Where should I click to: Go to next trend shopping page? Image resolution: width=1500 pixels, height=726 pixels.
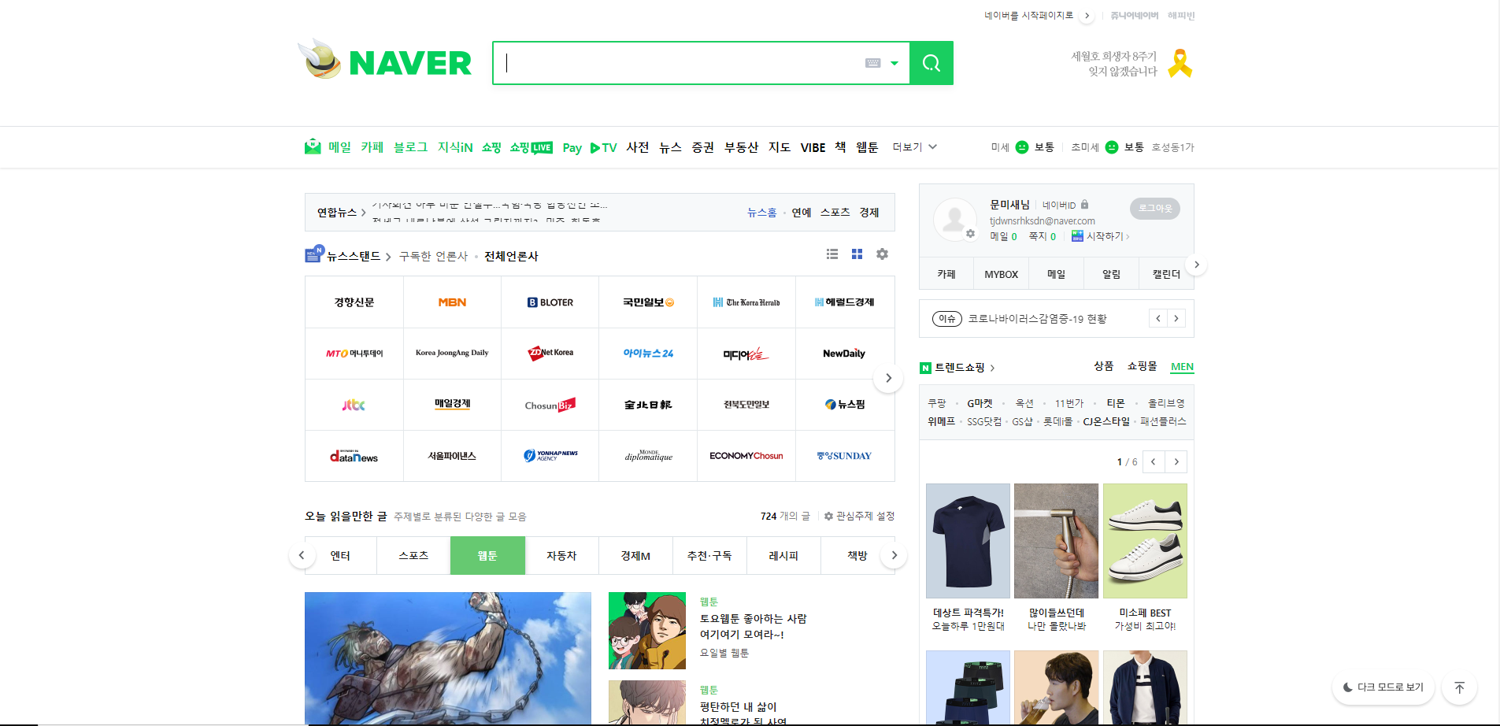point(1176,462)
